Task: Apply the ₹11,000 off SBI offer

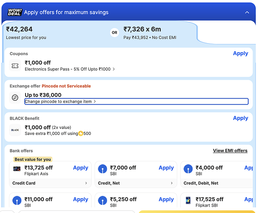Action: (80, 199)
